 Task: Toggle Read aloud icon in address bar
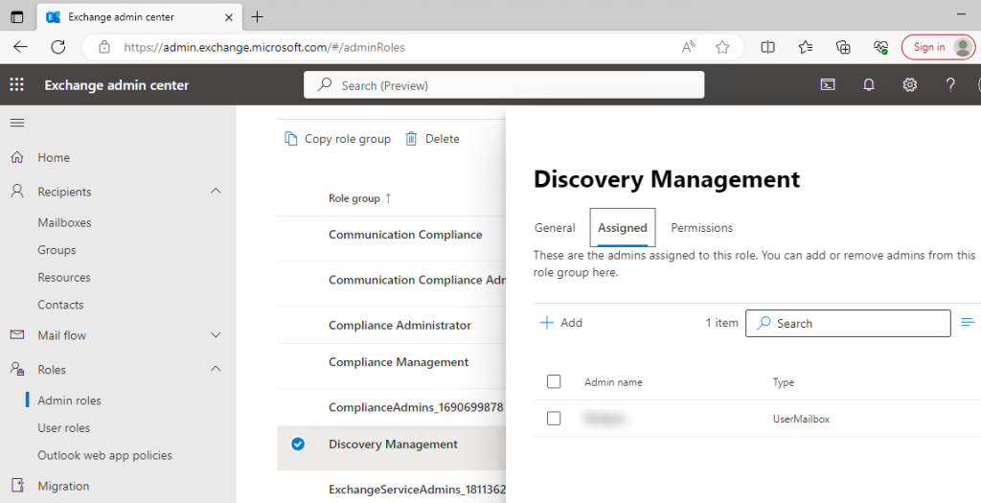pyautogui.click(x=688, y=47)
